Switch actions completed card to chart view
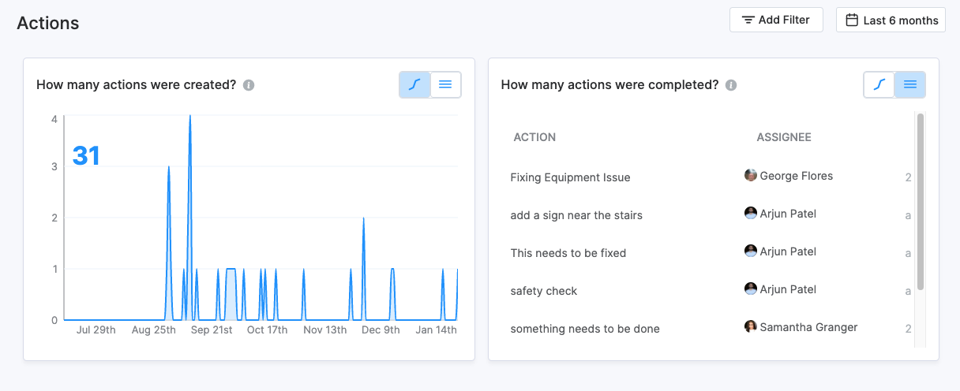960x391 pixels. pos(879,84)
